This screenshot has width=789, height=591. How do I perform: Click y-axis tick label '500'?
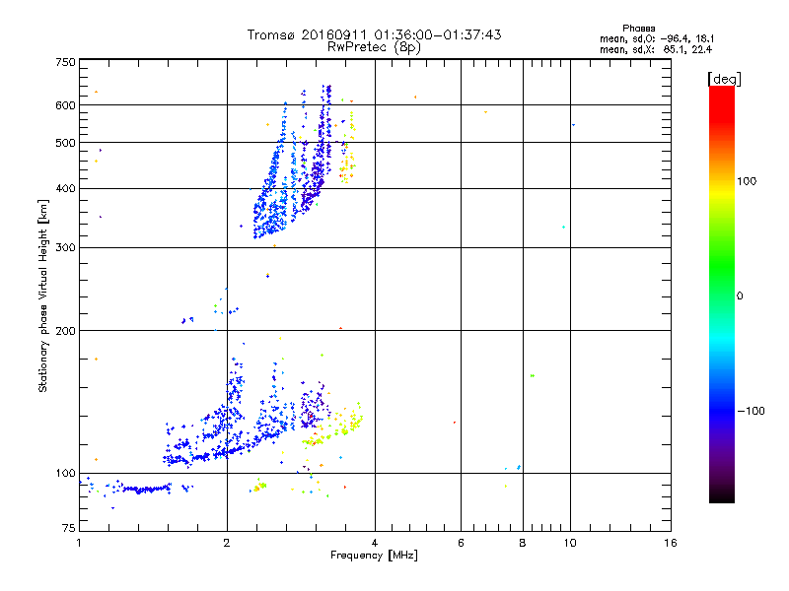[x=65, y=143]
